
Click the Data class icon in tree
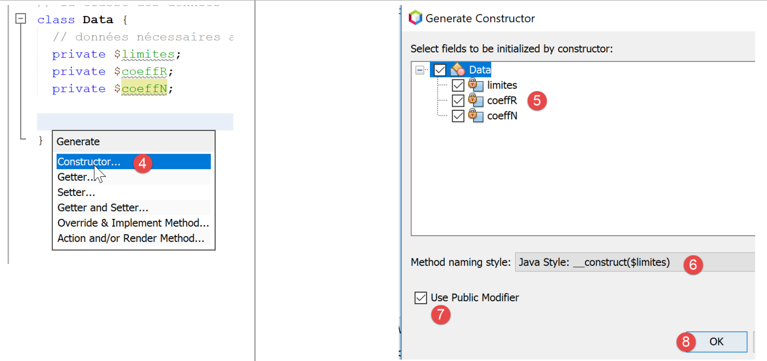pyautogui.click(x=458, y=70)
